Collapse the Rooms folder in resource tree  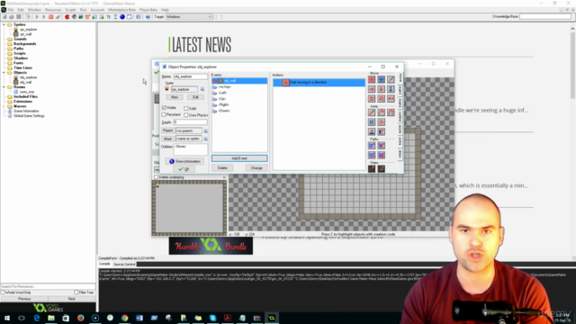click(4, 87)
